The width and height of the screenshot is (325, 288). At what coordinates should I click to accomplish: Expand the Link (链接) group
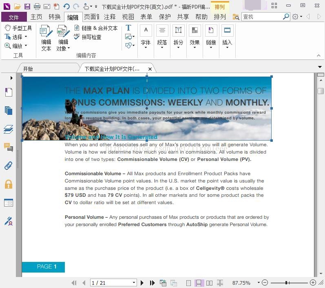tap(211, 37)
